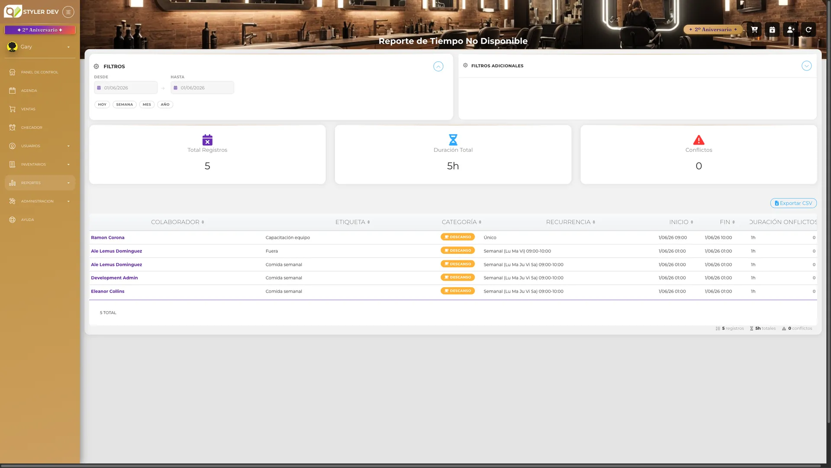This screenshot has width=831, height=468.
Task: Click the Conflictos warning triangle icon
Action: click(x=699, y=140)
